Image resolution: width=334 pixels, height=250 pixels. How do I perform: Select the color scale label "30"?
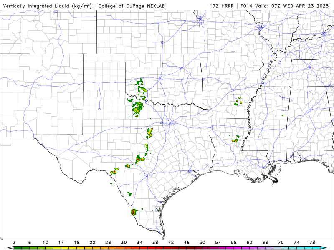(124, 242)
